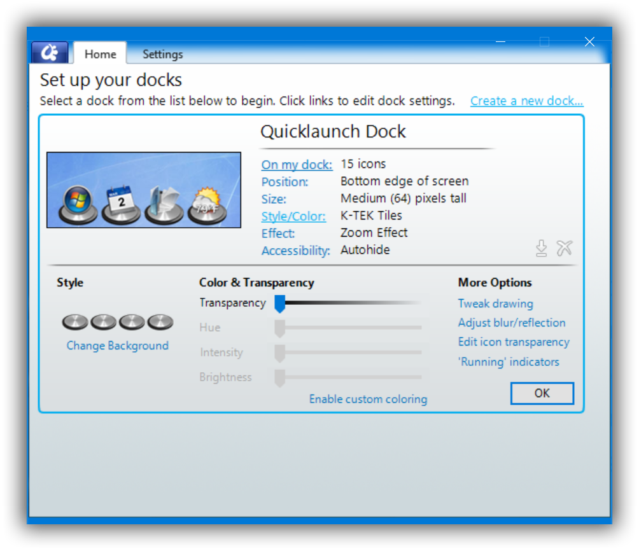
Task: Select the first Style tile thumbnail
Action: click(x=74, y=322)
